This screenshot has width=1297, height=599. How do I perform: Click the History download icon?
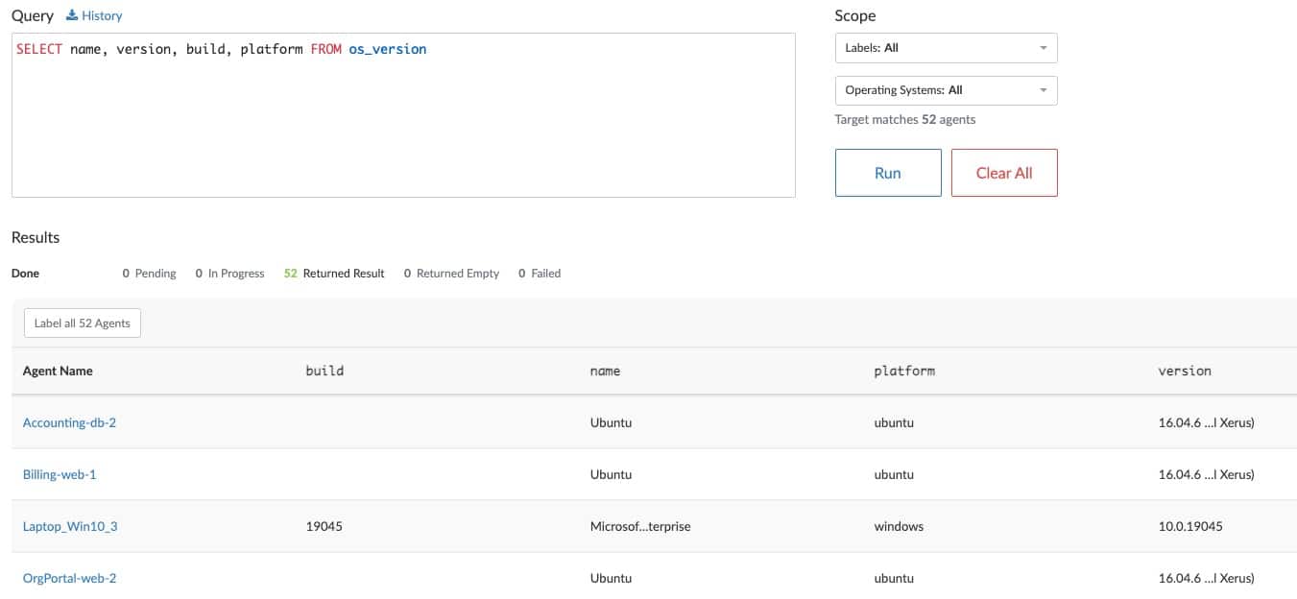click(x=72, y=15)
